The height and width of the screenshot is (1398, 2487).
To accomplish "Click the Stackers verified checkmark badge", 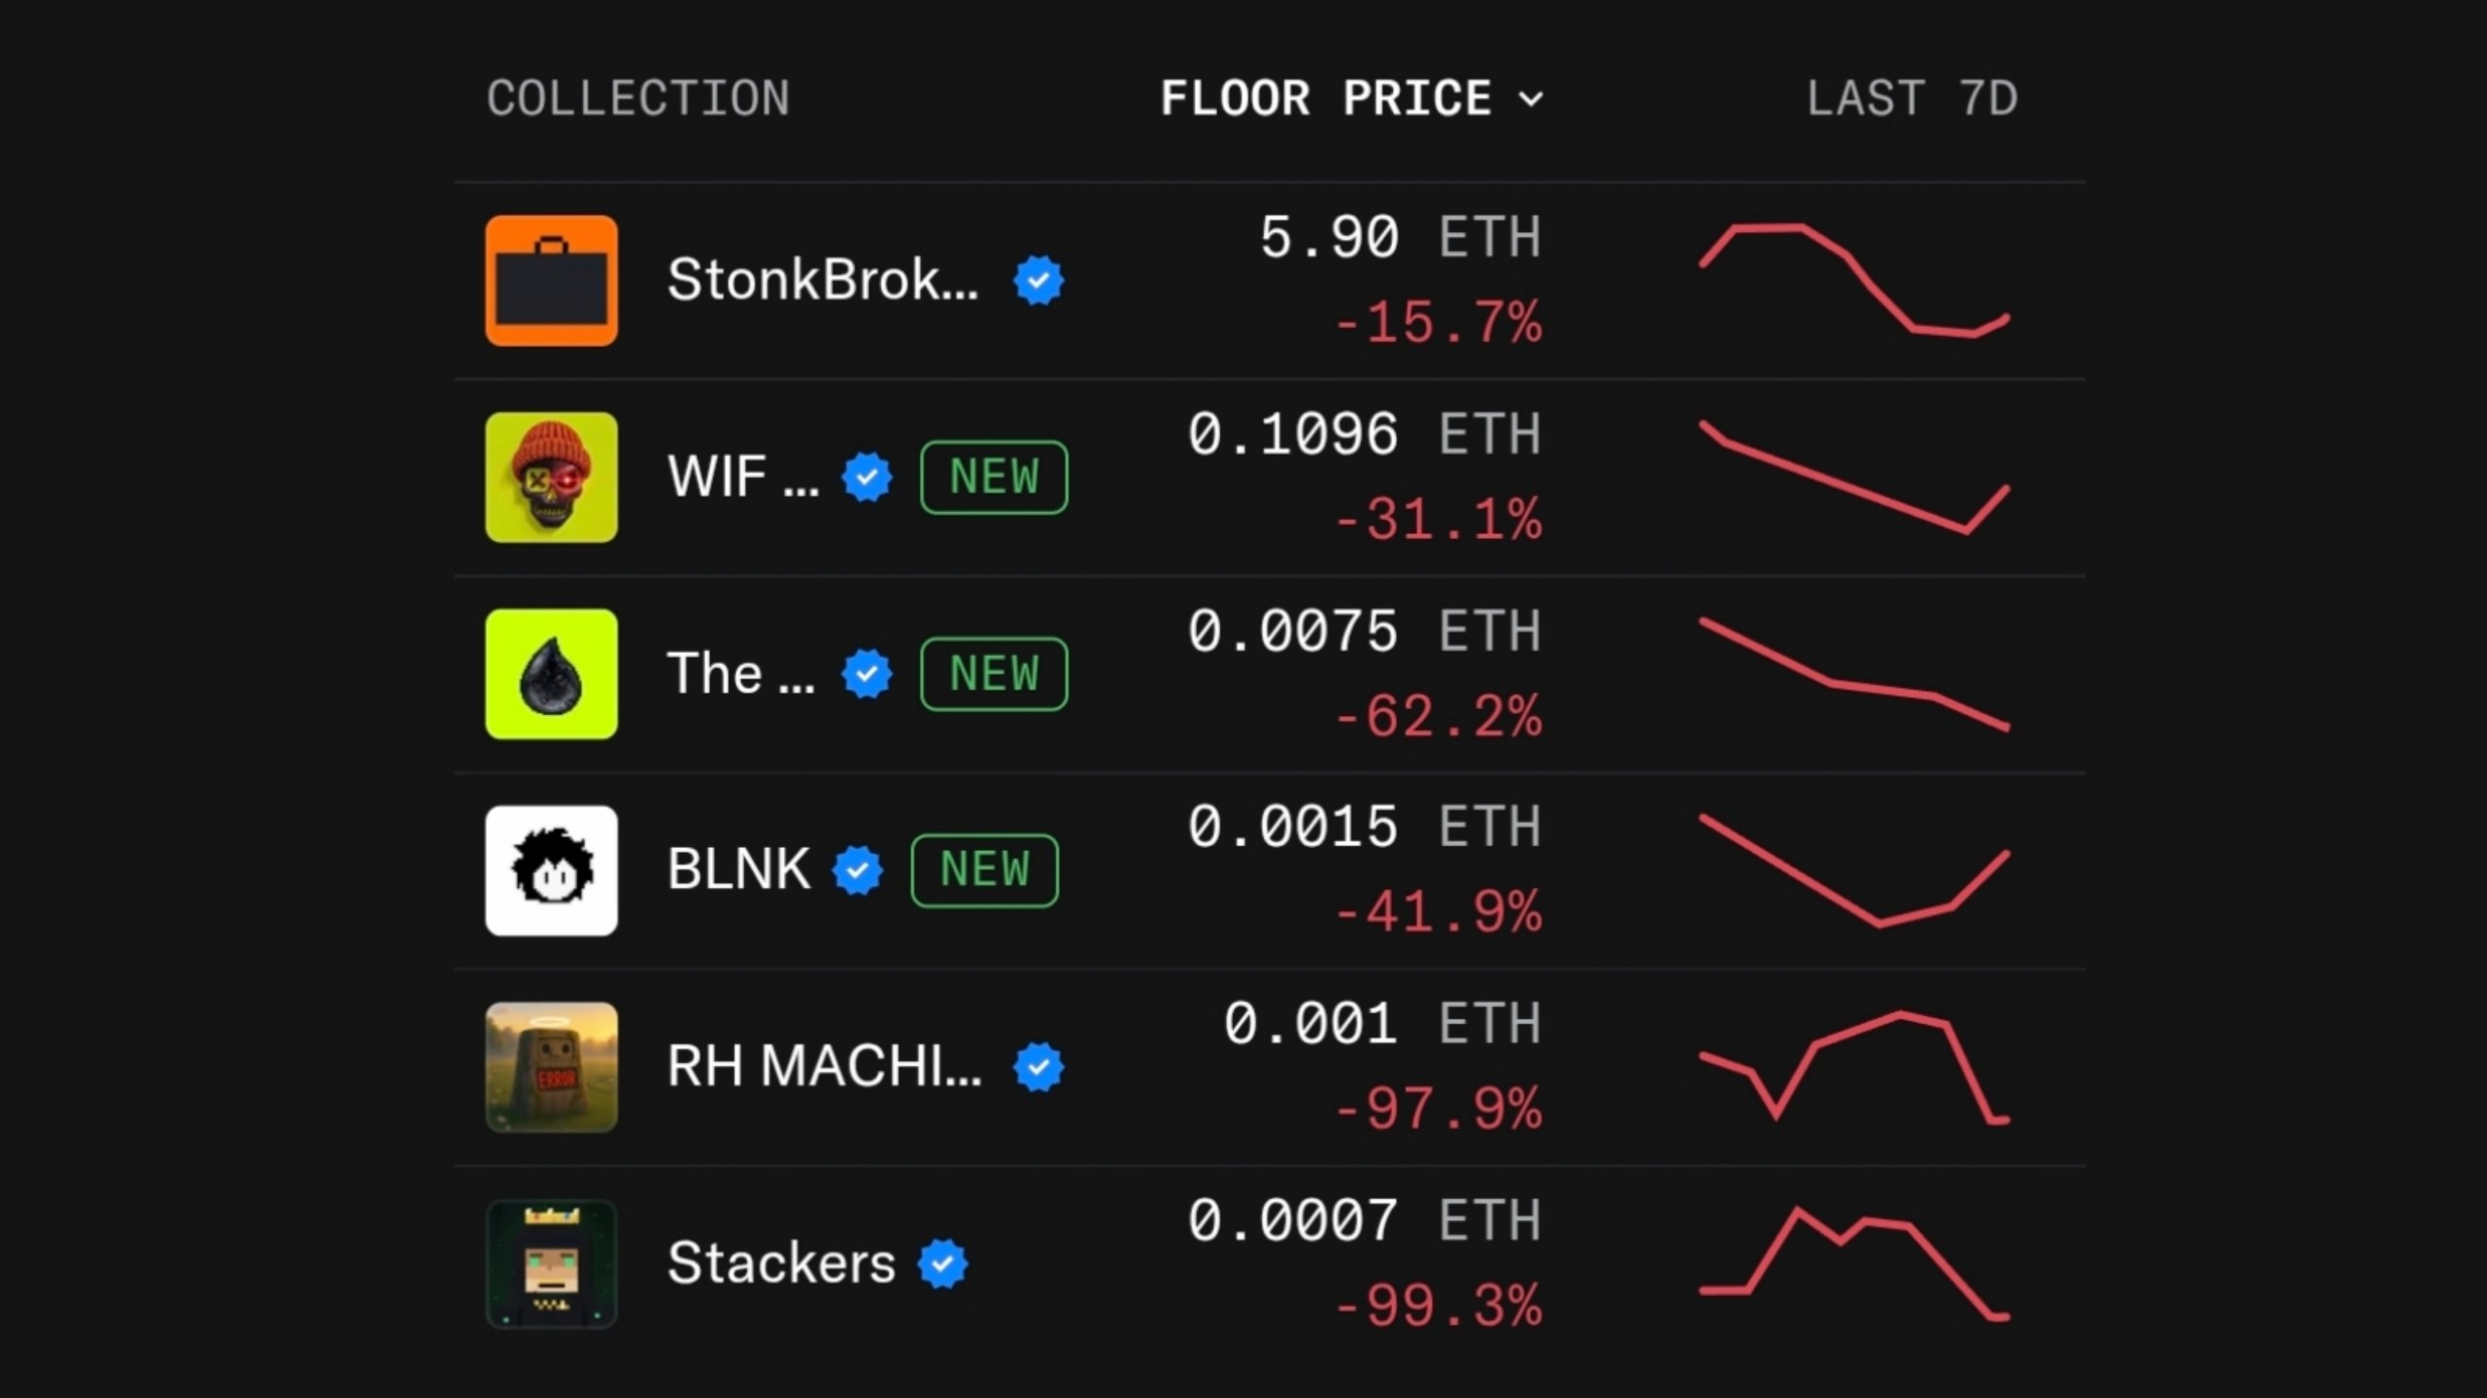I will [x=943, y=1264].
